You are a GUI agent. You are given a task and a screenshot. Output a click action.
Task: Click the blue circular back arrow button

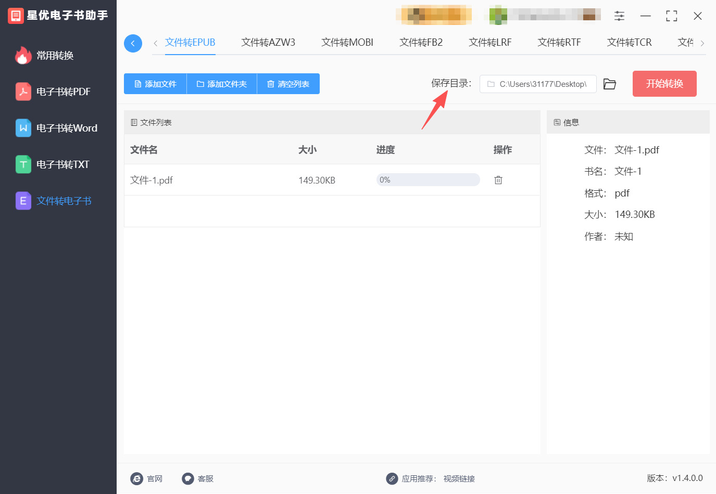[133, 43]
